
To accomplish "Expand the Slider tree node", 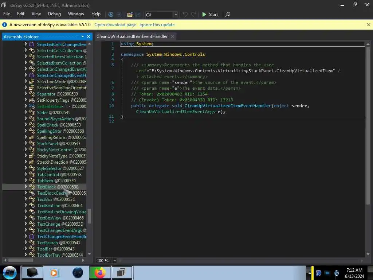I will click(26, 112).
